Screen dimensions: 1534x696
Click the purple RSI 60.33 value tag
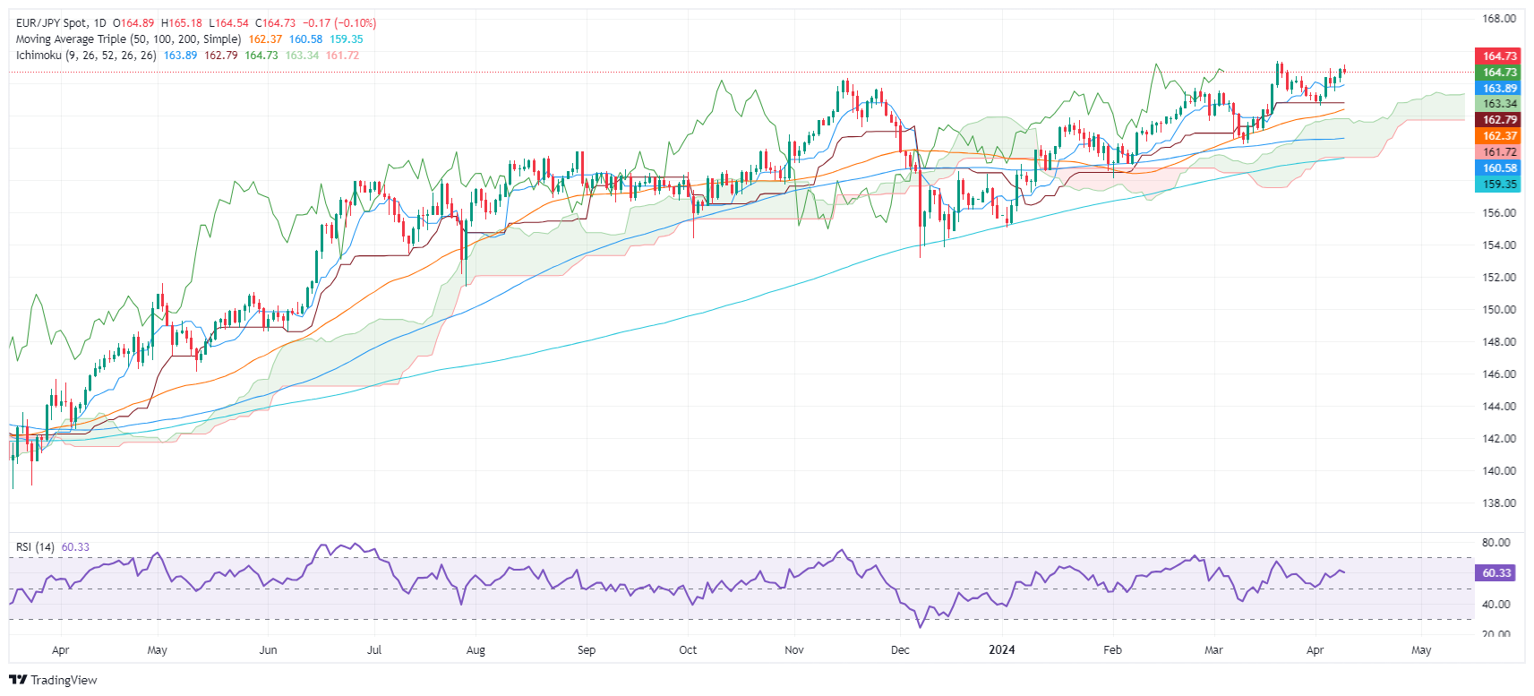1495,573
